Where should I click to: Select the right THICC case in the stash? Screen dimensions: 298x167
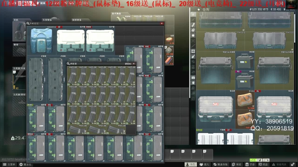(x=269, y=41)
